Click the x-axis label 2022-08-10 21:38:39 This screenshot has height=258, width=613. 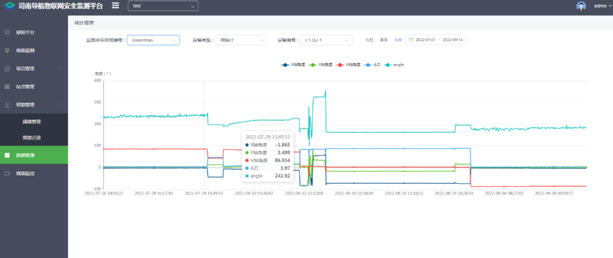click(x=355, y=193)
